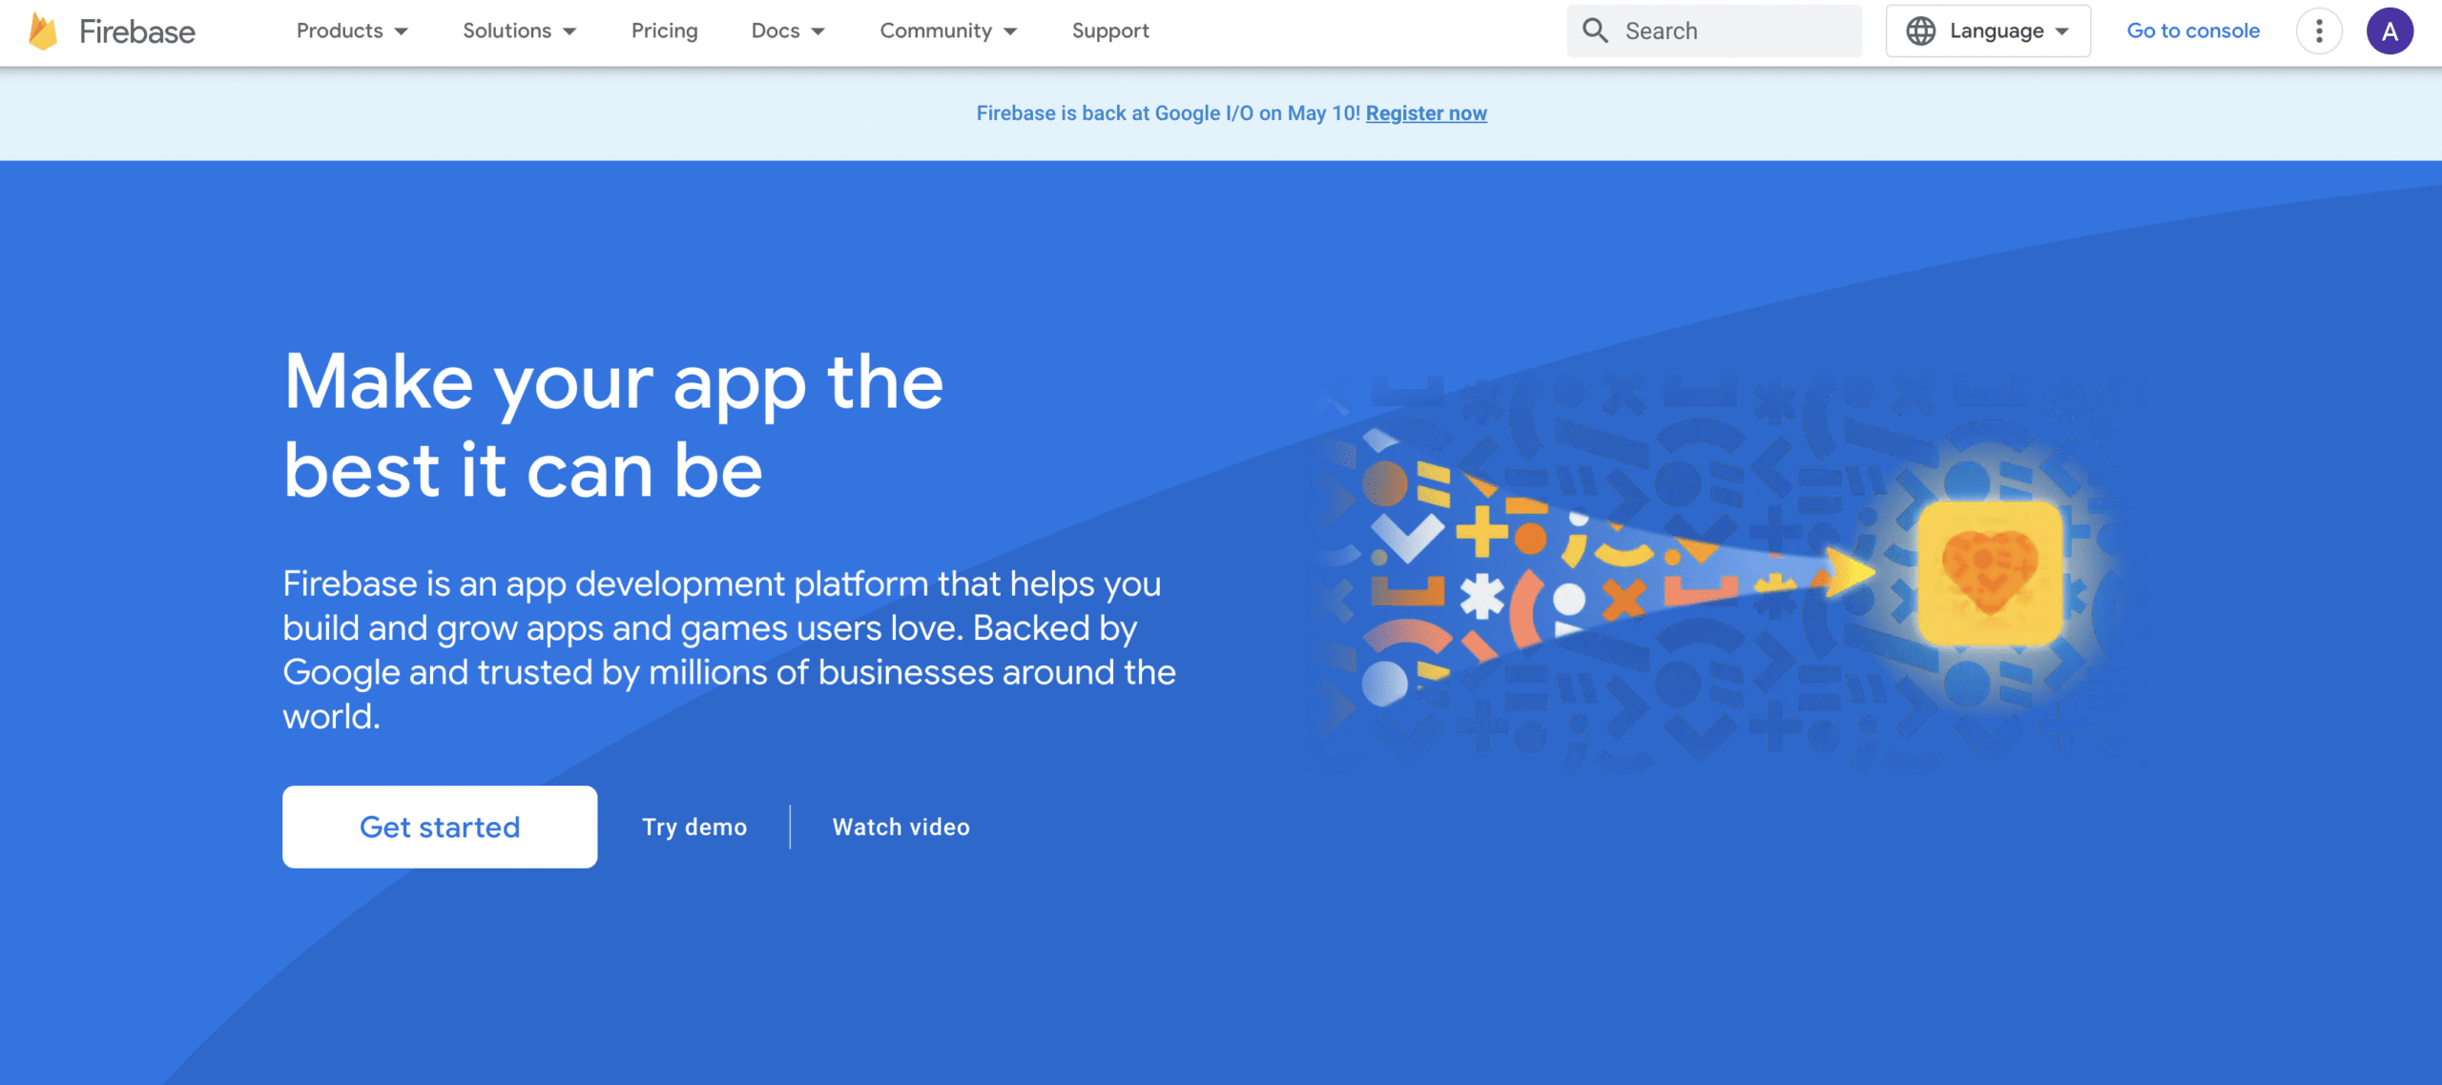Click Watch video link
Image resolution: width=2442 pixels, height=1085 pixels.
[x=900, y=827]
